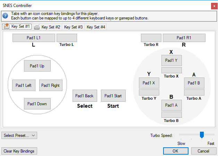
Task: Set the Pad1 Down d-pad binding
Action: point(37,104)
